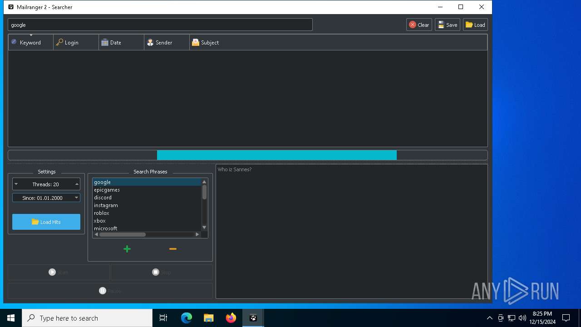The width and height of the screenshot is (581, 327).
Task: Select the epicgames search phrase
Action: coord(147,190)
